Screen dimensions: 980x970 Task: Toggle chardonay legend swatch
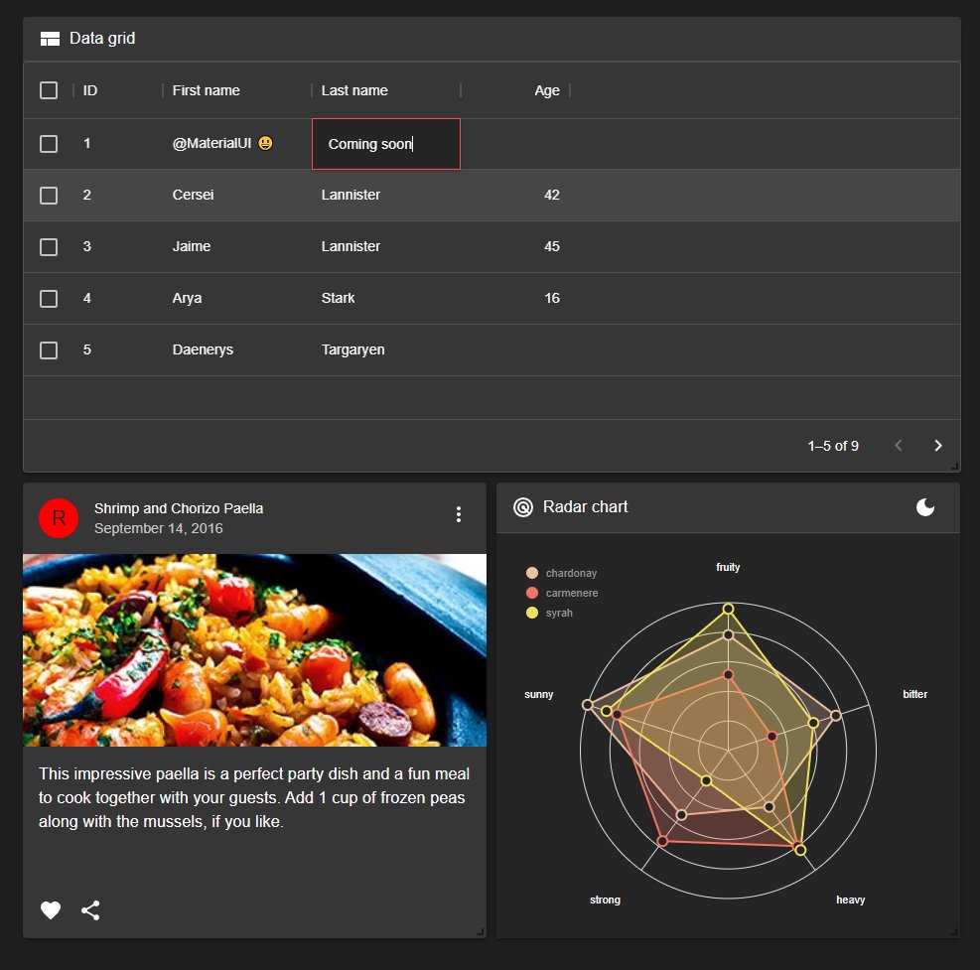click(532, 573)
